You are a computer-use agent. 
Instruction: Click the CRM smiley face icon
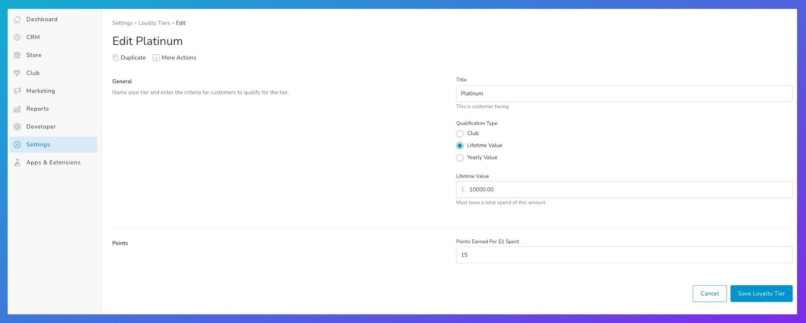click(17, 37)
